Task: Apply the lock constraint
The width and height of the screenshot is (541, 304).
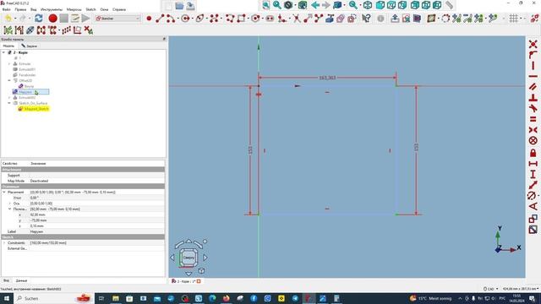Action: coord(533,152)
